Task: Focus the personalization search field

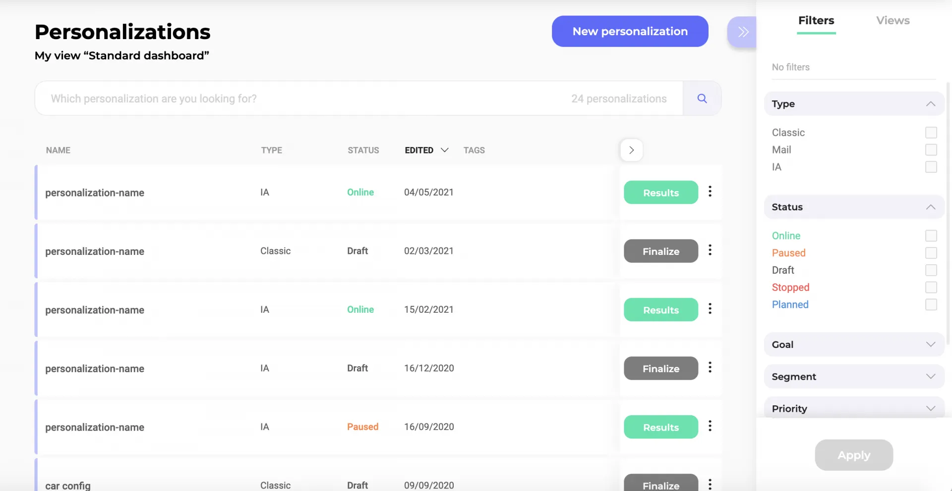Action: pos(297,98)
